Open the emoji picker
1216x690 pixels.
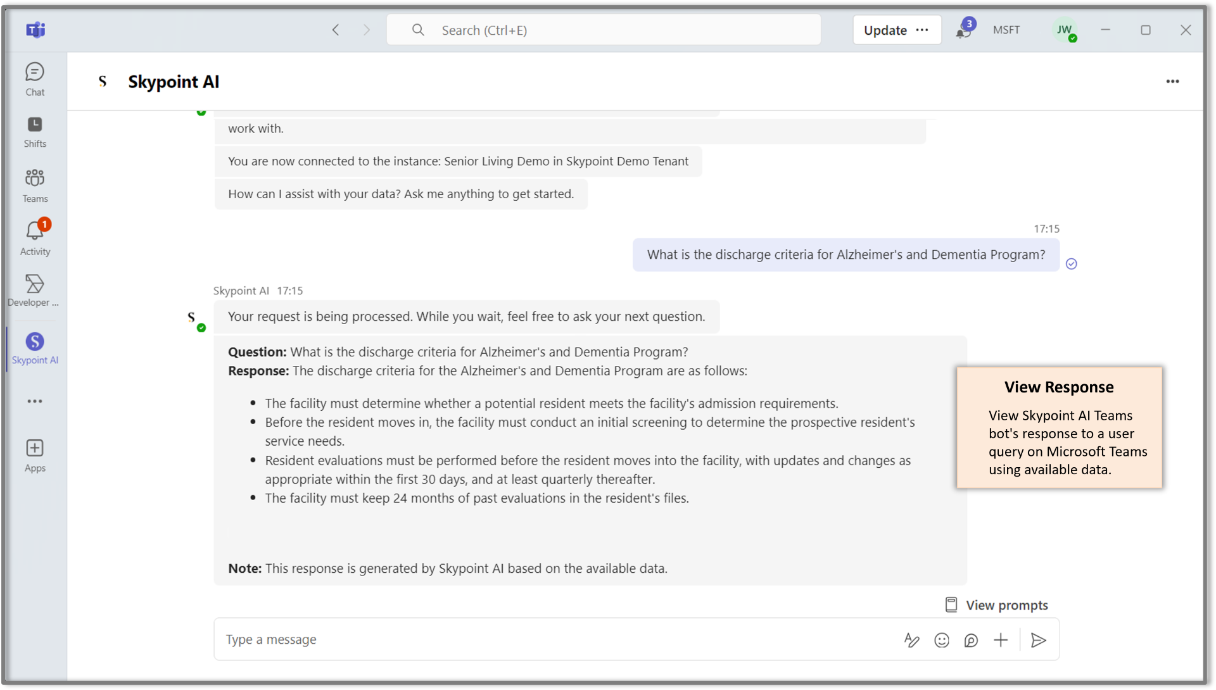tap(942, 640)
